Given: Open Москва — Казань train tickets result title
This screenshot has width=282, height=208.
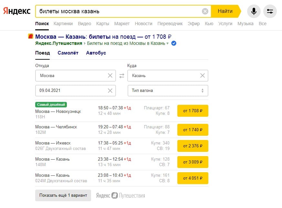Looking at the screenshot, I should (x=103, y=37).
